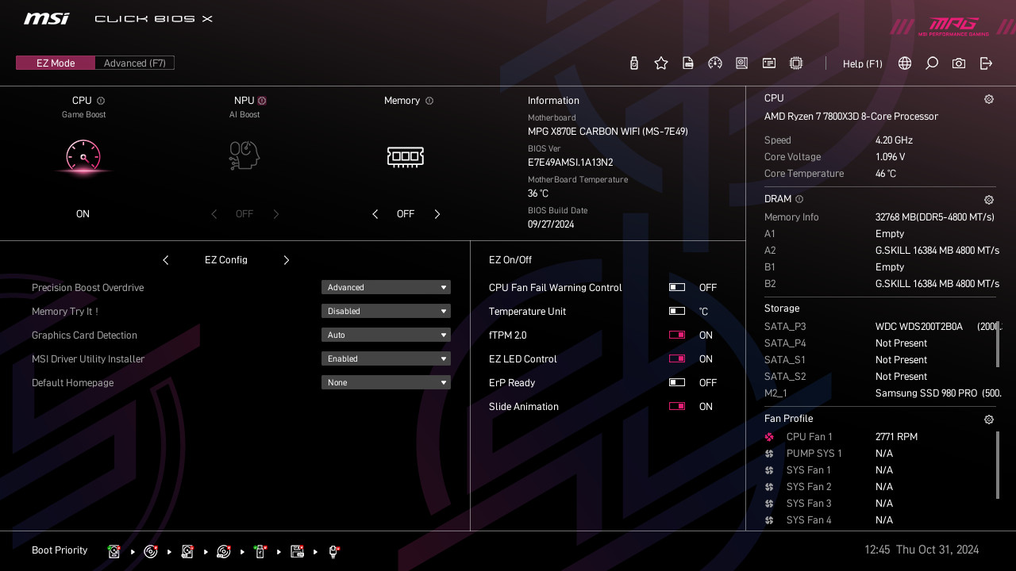Select USB key device in Boot Priority
Screen dimensions: 1016x571
(x=260, y=551)
